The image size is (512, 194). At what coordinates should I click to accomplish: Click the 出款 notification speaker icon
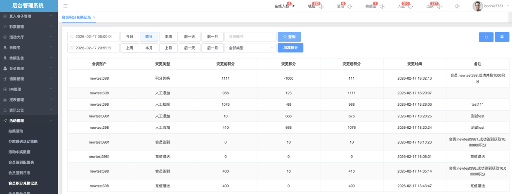(439, 6)
